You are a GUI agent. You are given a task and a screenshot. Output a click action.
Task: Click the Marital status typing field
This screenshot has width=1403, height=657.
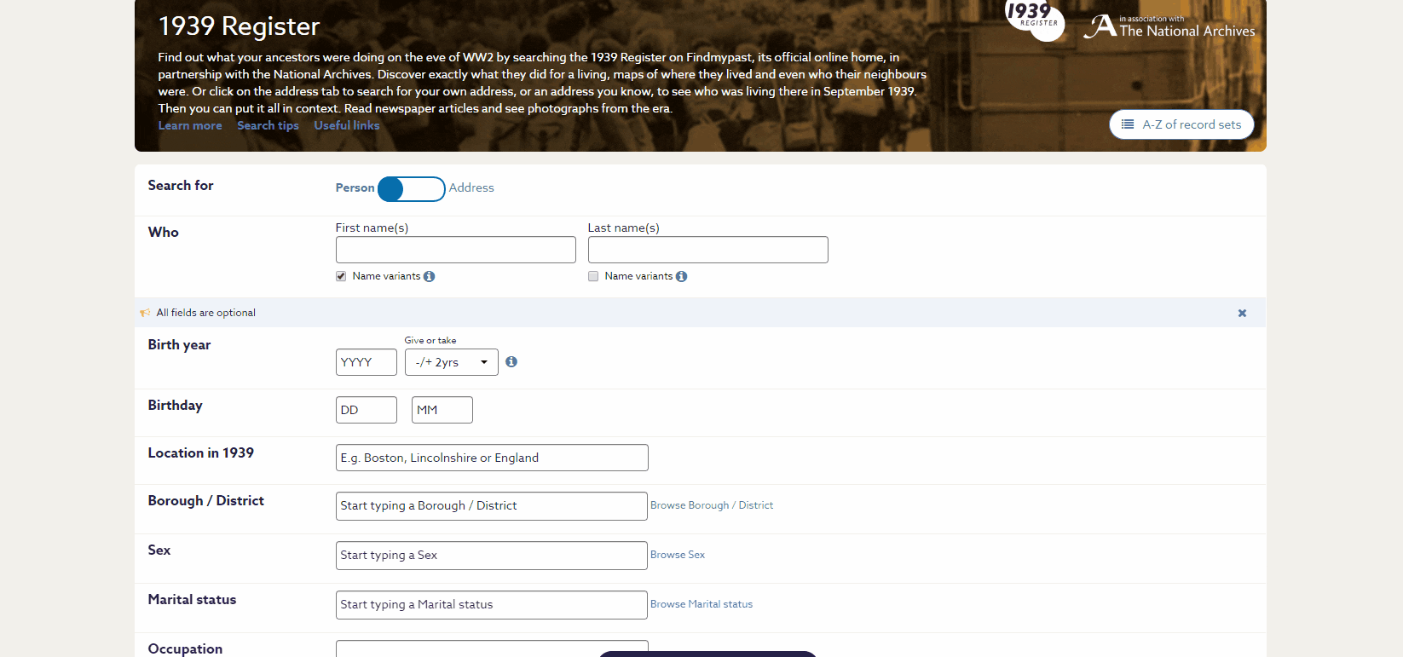point(492,605)
